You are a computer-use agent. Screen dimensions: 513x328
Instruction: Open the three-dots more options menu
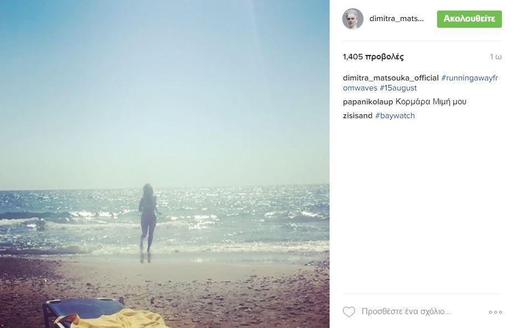click(495, 312)
